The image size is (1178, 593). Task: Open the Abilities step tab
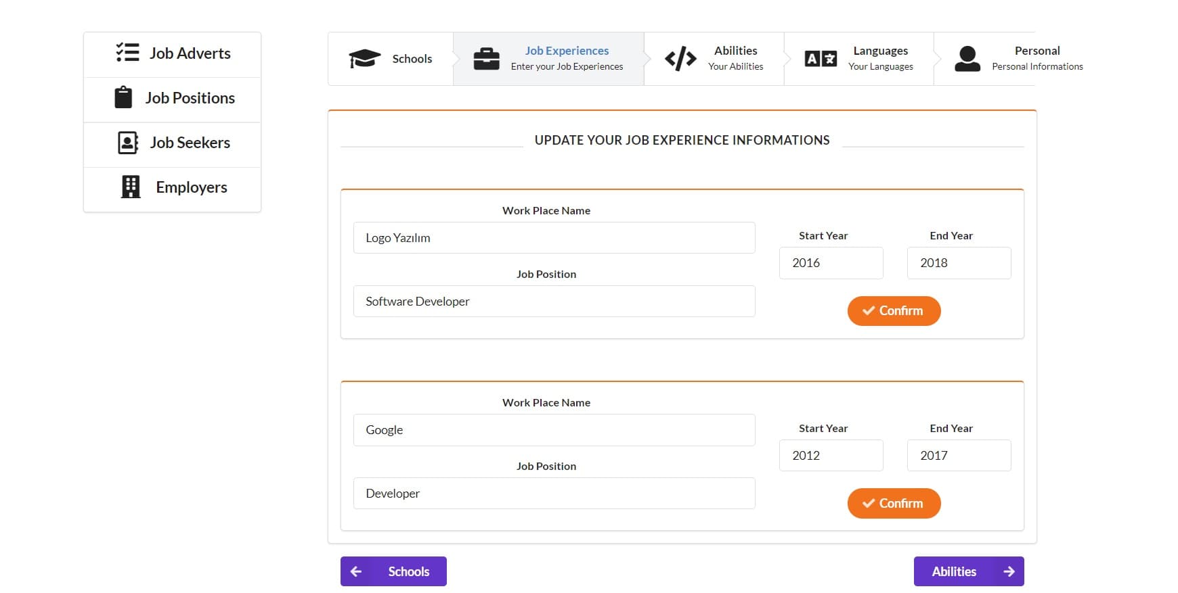[x=714, y=59]
